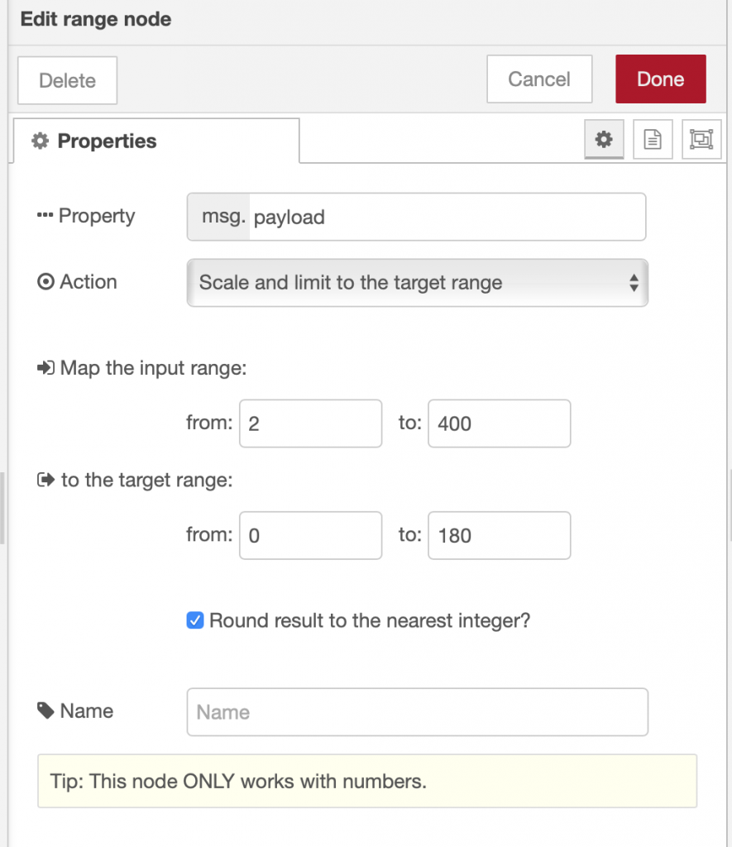Click the Action circle icon
This screenshot has width=732, height=847.
click(46, 281)
